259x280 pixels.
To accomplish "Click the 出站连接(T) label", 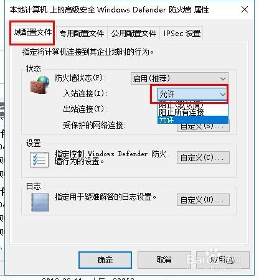I will (x=85, y=109).
